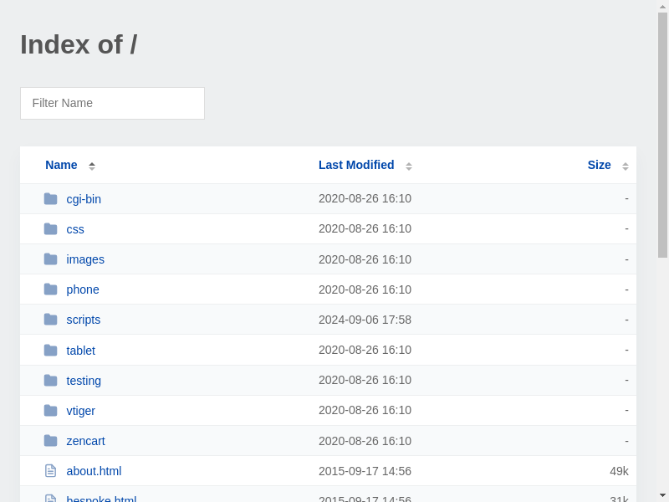Open the testing directory link

84,381
